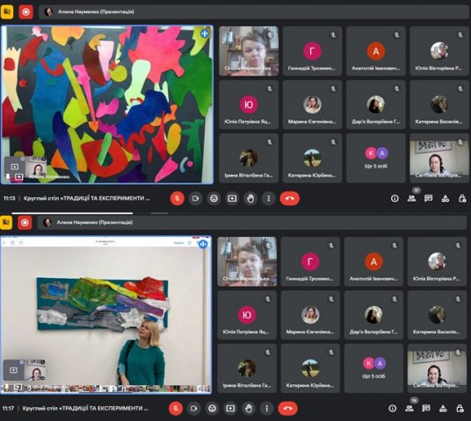This screenshot has width=471, height=421.
Task: Toggle camera in the 11:13 meeting toolbar
Action: point(195,198)
